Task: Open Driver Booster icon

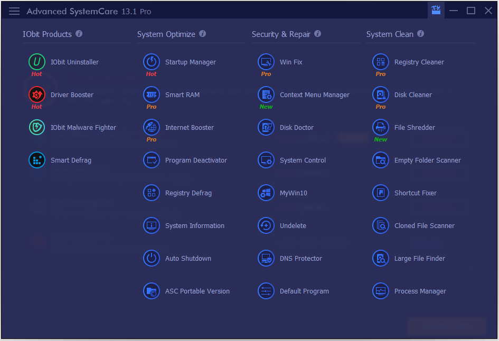Action: 37,94
